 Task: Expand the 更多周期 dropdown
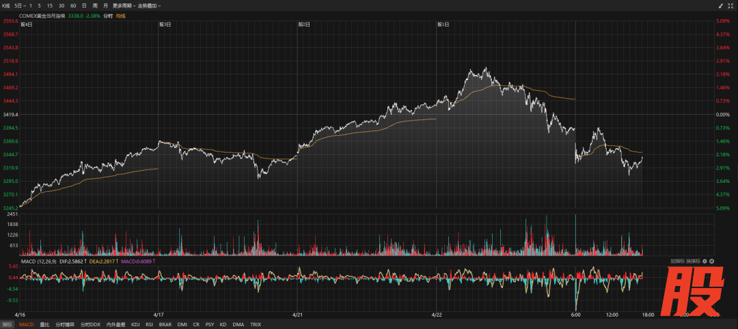pos(124,5)
